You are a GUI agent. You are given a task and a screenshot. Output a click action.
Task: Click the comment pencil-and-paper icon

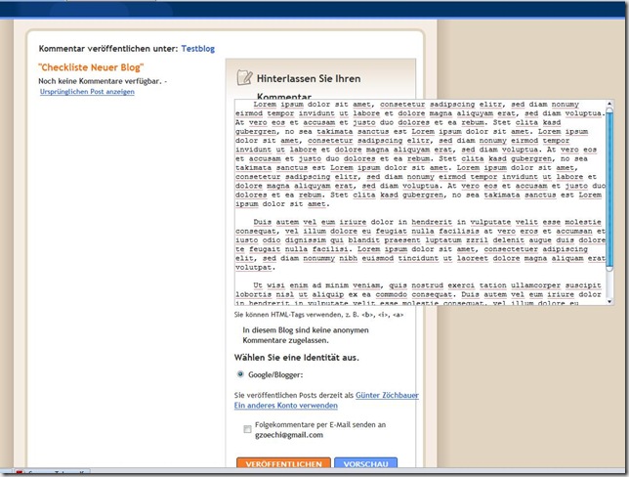(244, 77)
